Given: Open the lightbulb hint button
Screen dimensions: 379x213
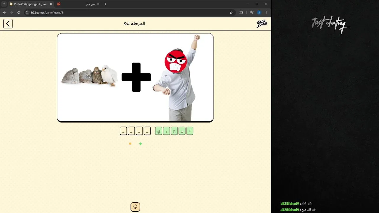Looking at the screenshot, I should (135, 207).
